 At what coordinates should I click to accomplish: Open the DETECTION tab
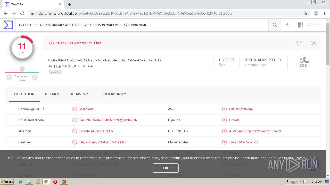pyautogui.click(x=24, y=94)
